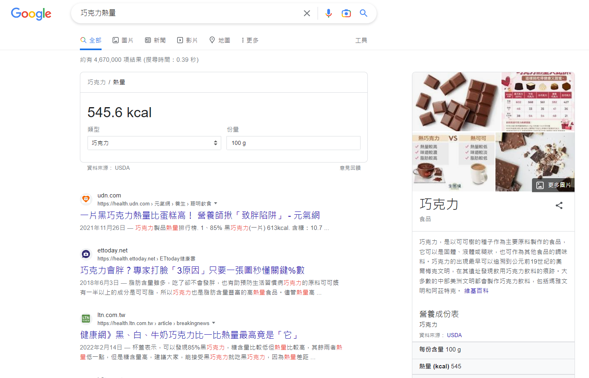Viewport: 589px width, 378px height.
Task: Open search by image camera icon
Action: [x=346, y=13]
